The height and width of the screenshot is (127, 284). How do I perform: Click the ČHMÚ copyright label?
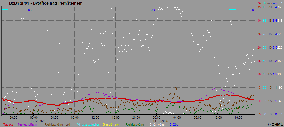pyautogui.click(x=275, y=124)
